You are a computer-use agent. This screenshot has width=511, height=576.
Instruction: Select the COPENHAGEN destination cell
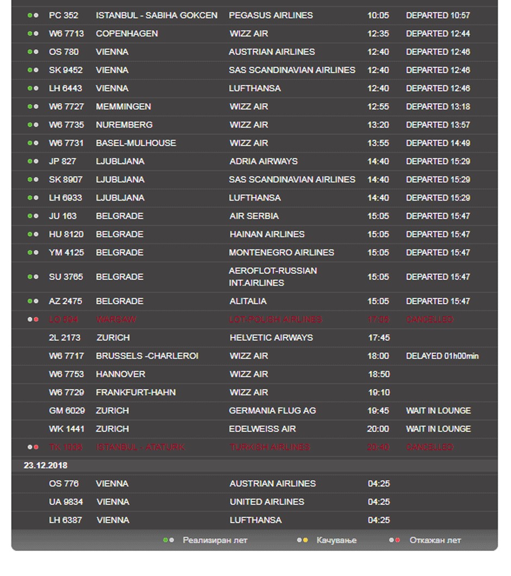coord(127,34)
